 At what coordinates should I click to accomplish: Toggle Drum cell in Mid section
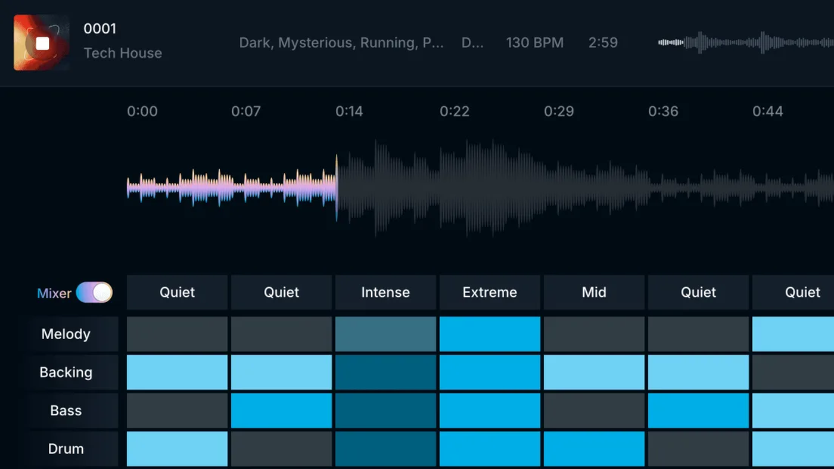594,449
